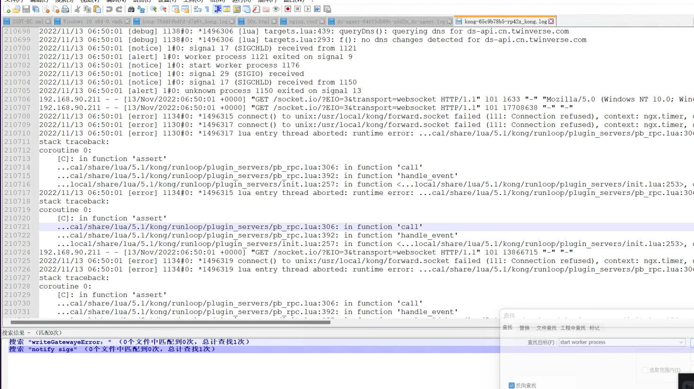Click the Undo arrow icon
The image size is (694, 389).
(109, 9)
